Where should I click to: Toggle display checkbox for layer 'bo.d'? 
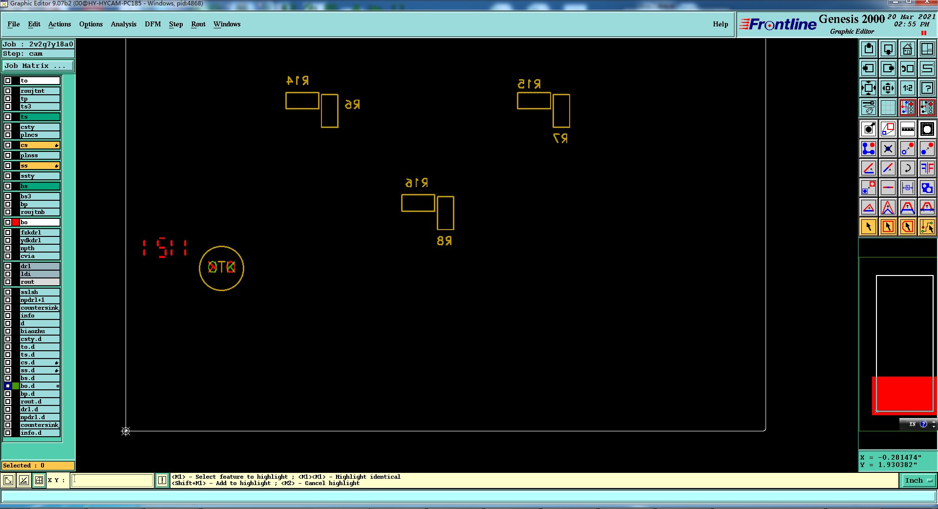8,386
